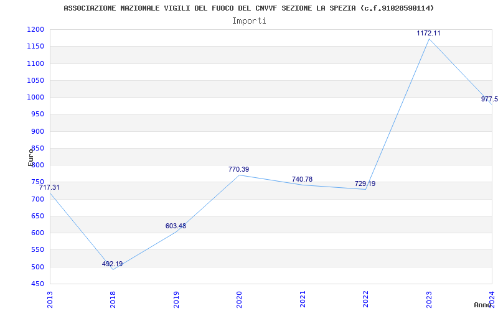Image resolution: width=498 pixels, height=311 pixels.
Task: Click y-axis tick 750
Action: [37, 182]
